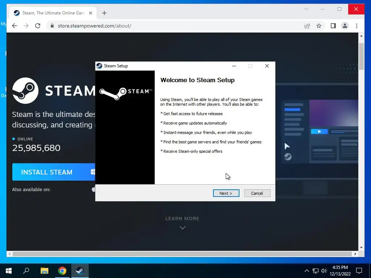This screenshot has height=278, width=371.
Task: Click Steam Setup taskbar icon
Action: click(80, 271)
